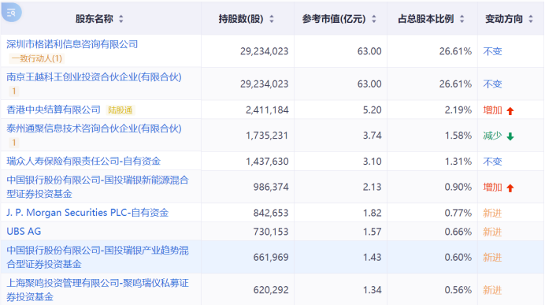Select share count 661,969

click(271, 258)
